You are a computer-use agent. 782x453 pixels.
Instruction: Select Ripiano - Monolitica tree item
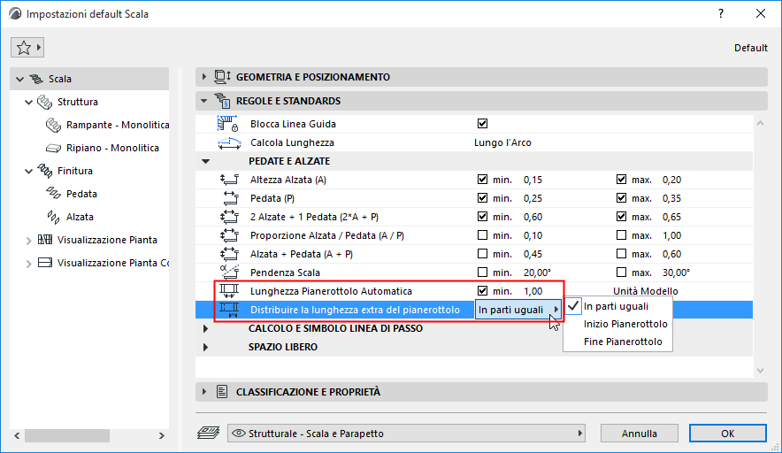click(112, 148)
